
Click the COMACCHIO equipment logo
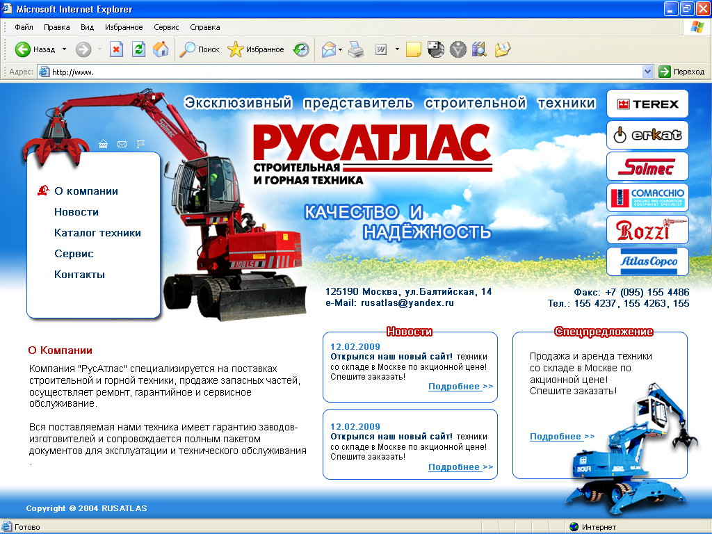coord(647,197)
